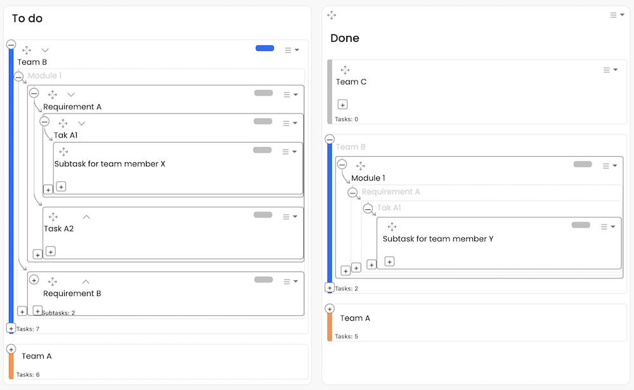Click the move handle on Team C card
Image resolution: width=634 pixels, height=390 pixels.
(345, 70)
